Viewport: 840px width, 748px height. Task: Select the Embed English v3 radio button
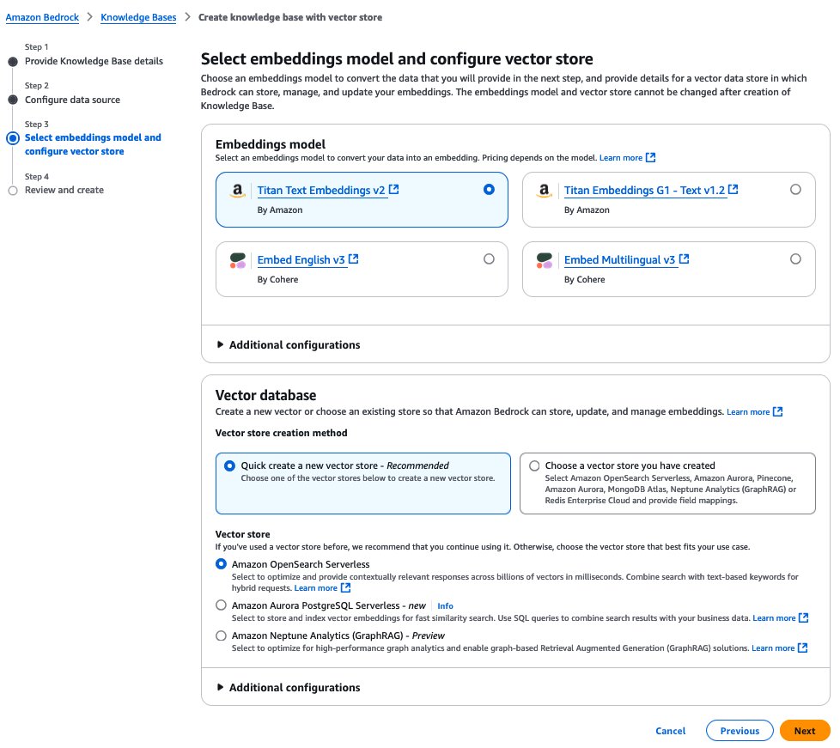coord(489,258)
